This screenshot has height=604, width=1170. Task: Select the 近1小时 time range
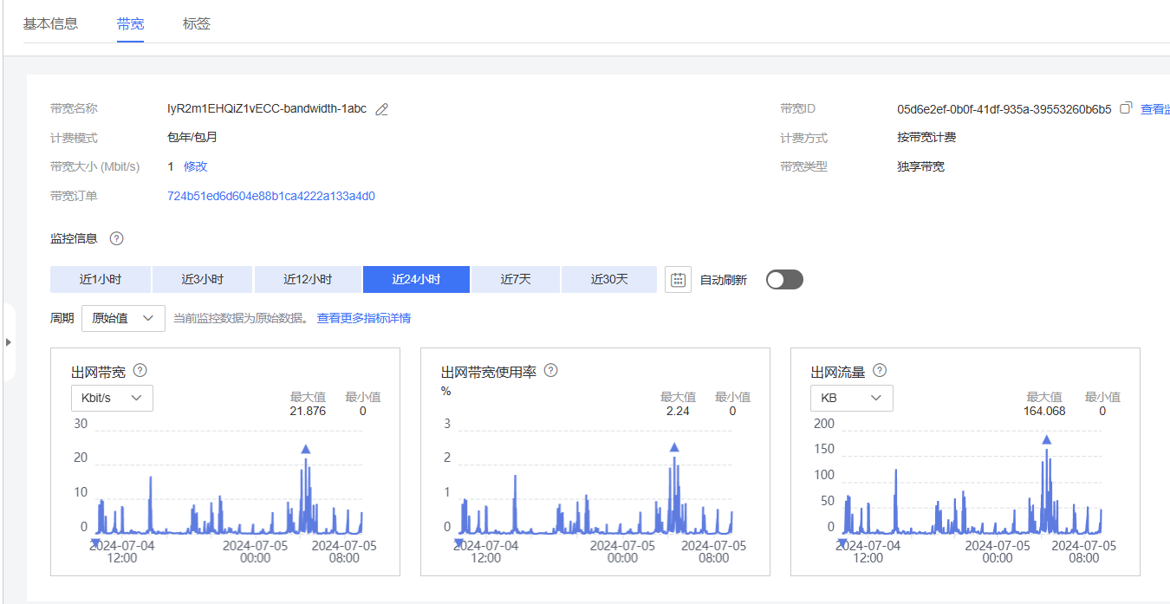click(x=101, y=280)
